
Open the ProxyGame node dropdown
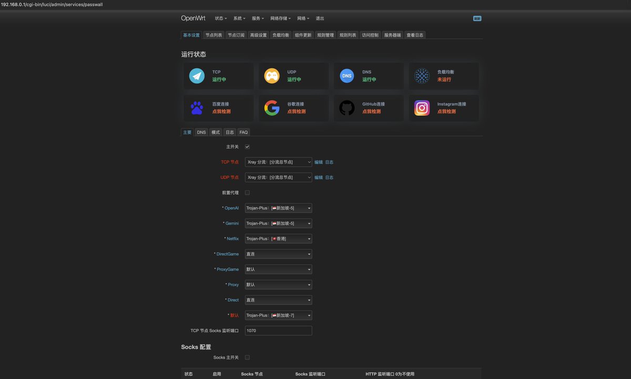coord(278,269)
